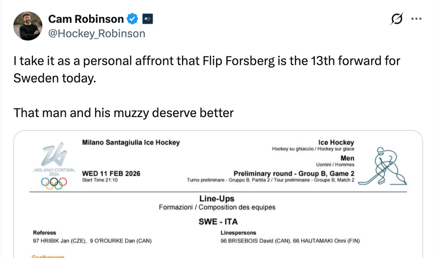Click the EP affiliation badge icon
Image resolution: width=435 pixels, height=258 pixels.
147,19
